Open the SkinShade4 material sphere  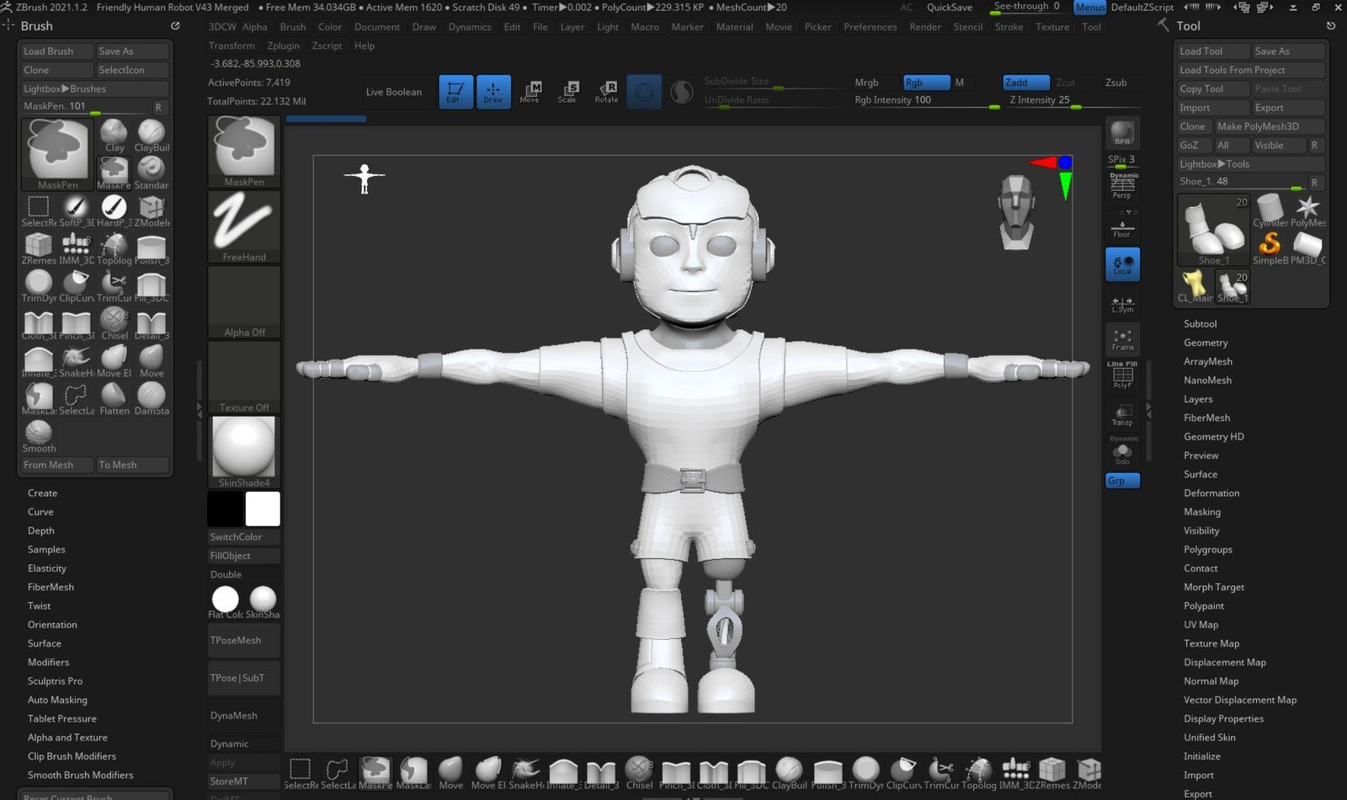click(x=244, y=452)
